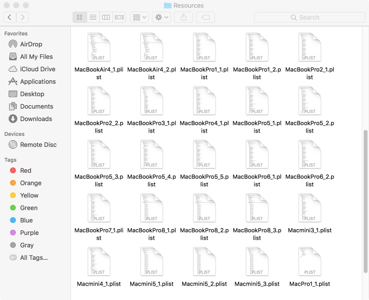Open the item arrangement dropdown
The height and width of the screenshot is (300, 369).
point(139,17)
